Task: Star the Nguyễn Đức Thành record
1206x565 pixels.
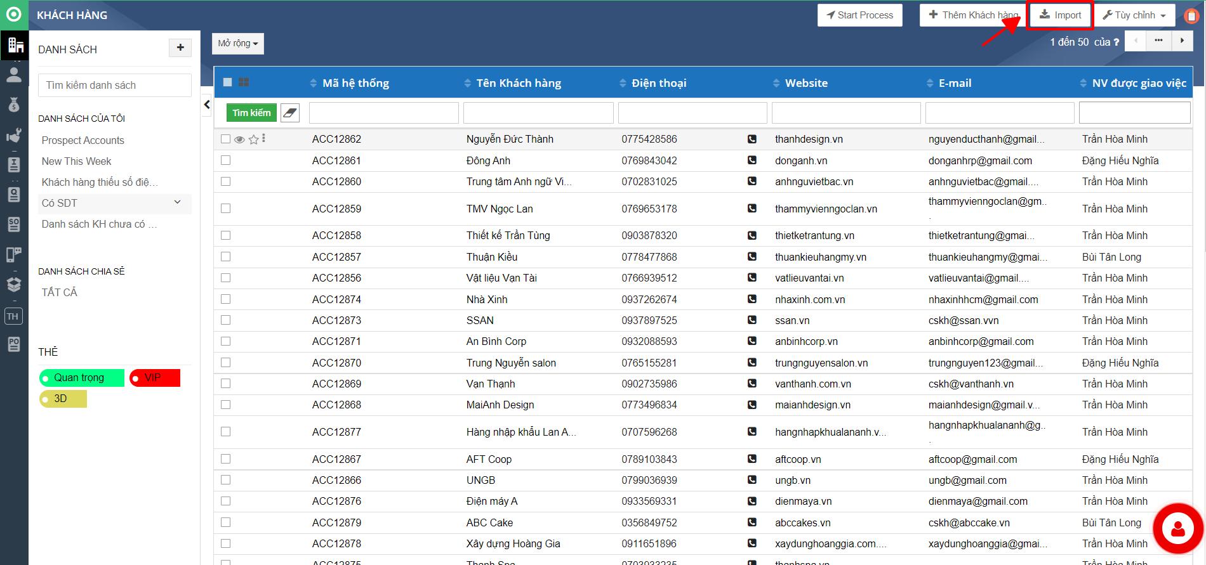Action: point(253,140)
